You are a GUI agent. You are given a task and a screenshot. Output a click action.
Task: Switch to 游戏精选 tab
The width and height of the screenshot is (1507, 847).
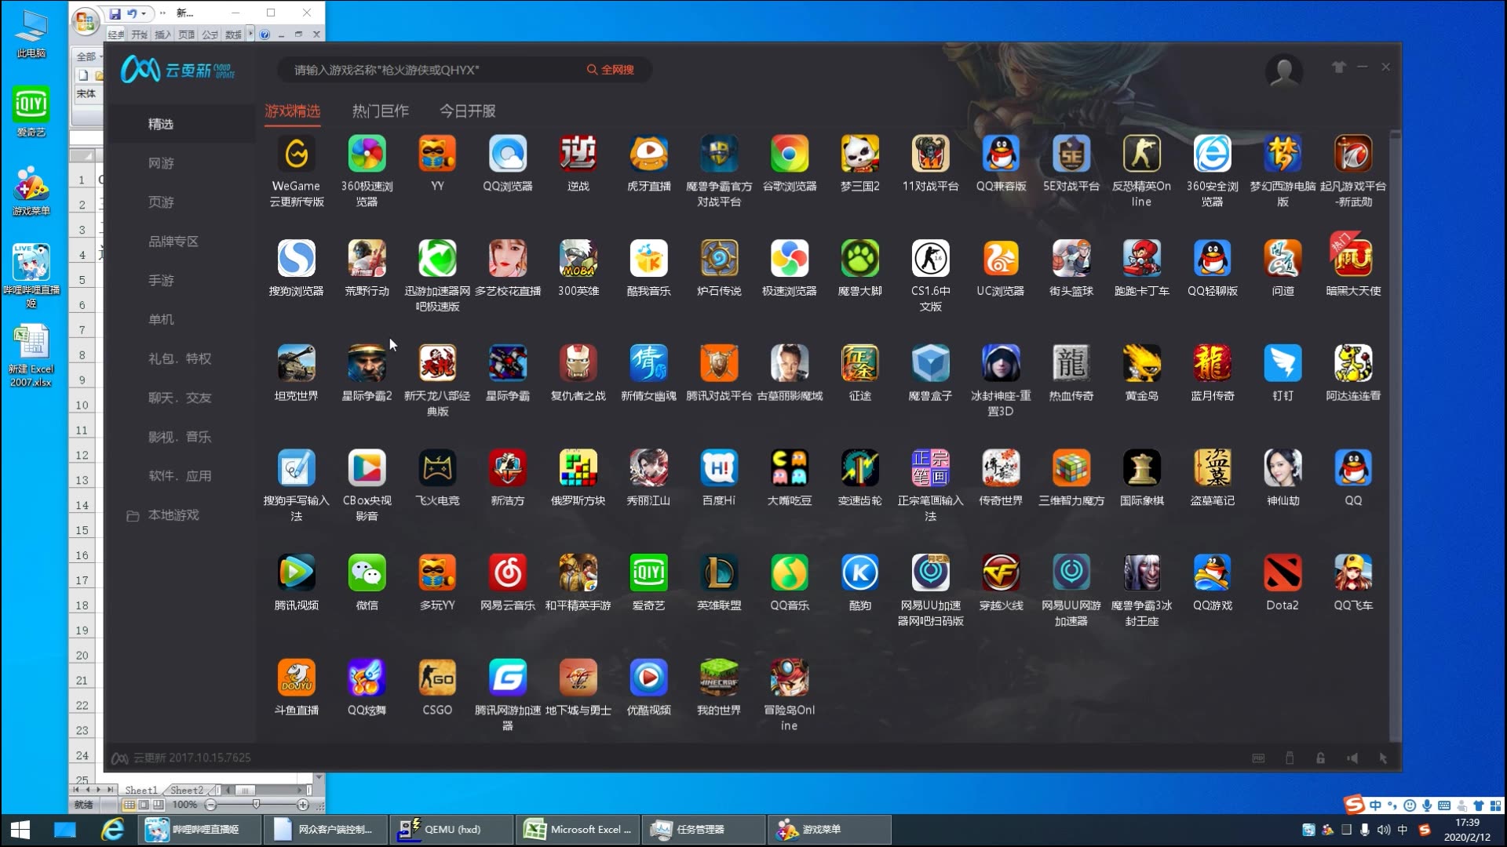pyautogui.click(x=292, y=111)
